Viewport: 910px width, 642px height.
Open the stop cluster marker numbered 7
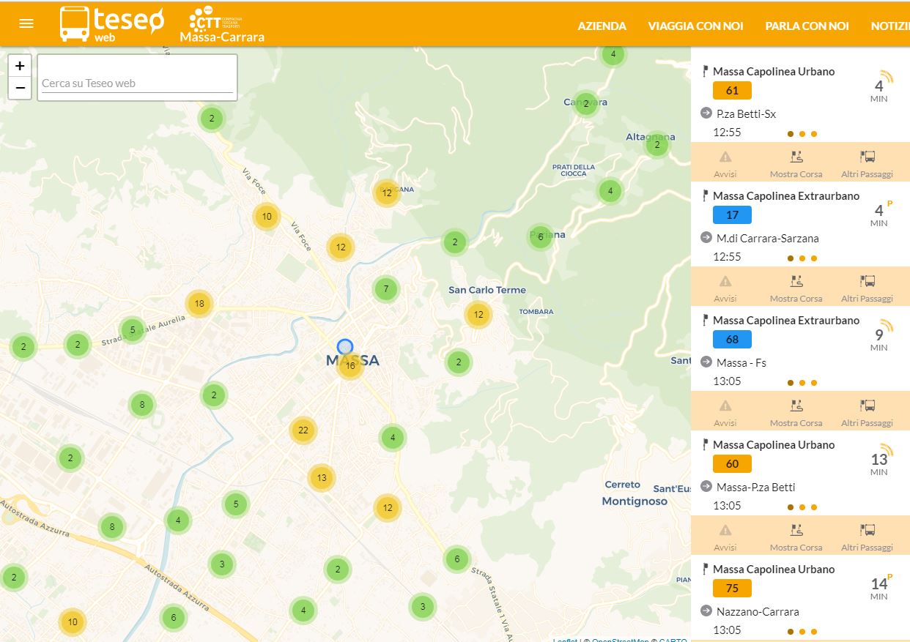tap(386, 289)
